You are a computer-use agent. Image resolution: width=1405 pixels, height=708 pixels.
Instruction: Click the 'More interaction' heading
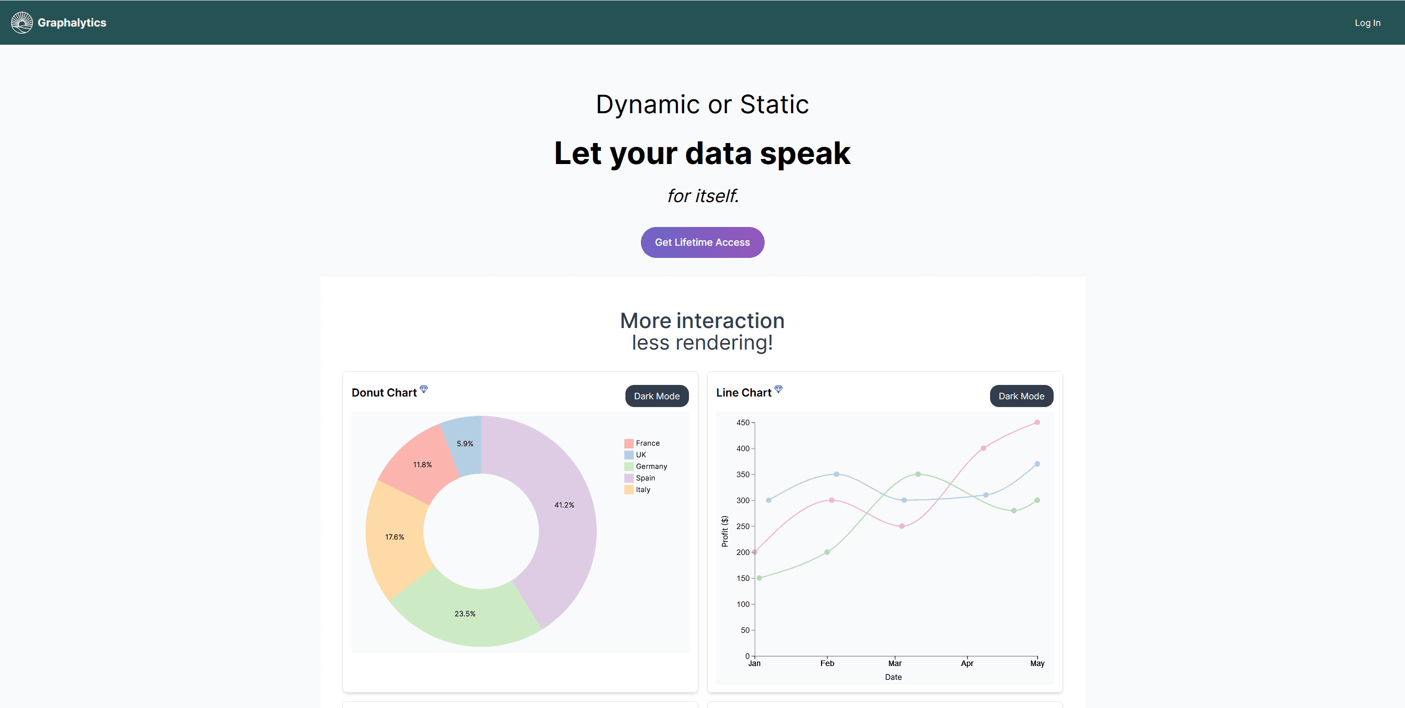(702, 321)
